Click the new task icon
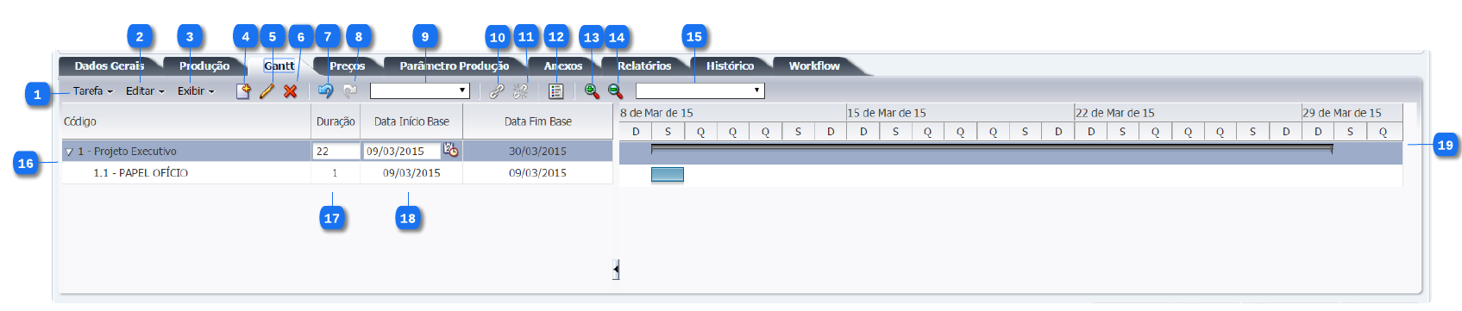Image resolution: width=1462 pixels, height=311 pixels. [x=243, y=91]
